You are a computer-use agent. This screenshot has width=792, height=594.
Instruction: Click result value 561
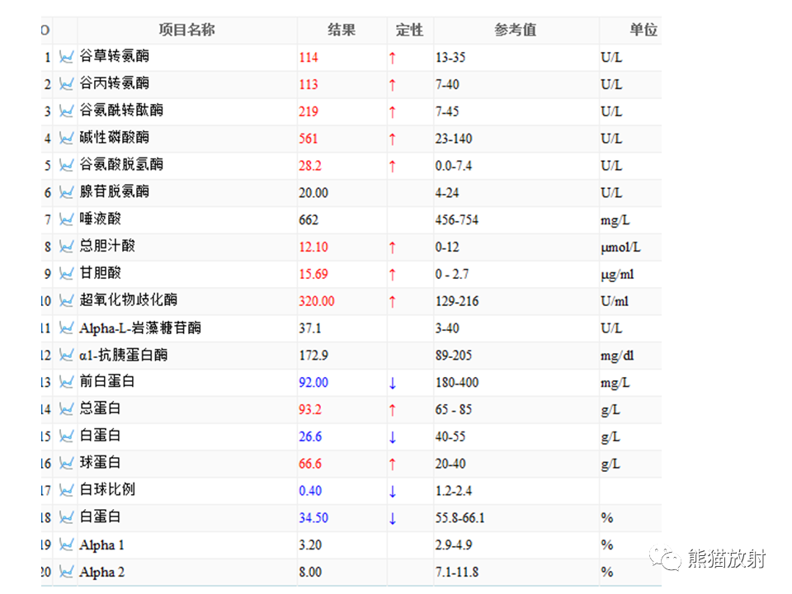tap(309, 139)
